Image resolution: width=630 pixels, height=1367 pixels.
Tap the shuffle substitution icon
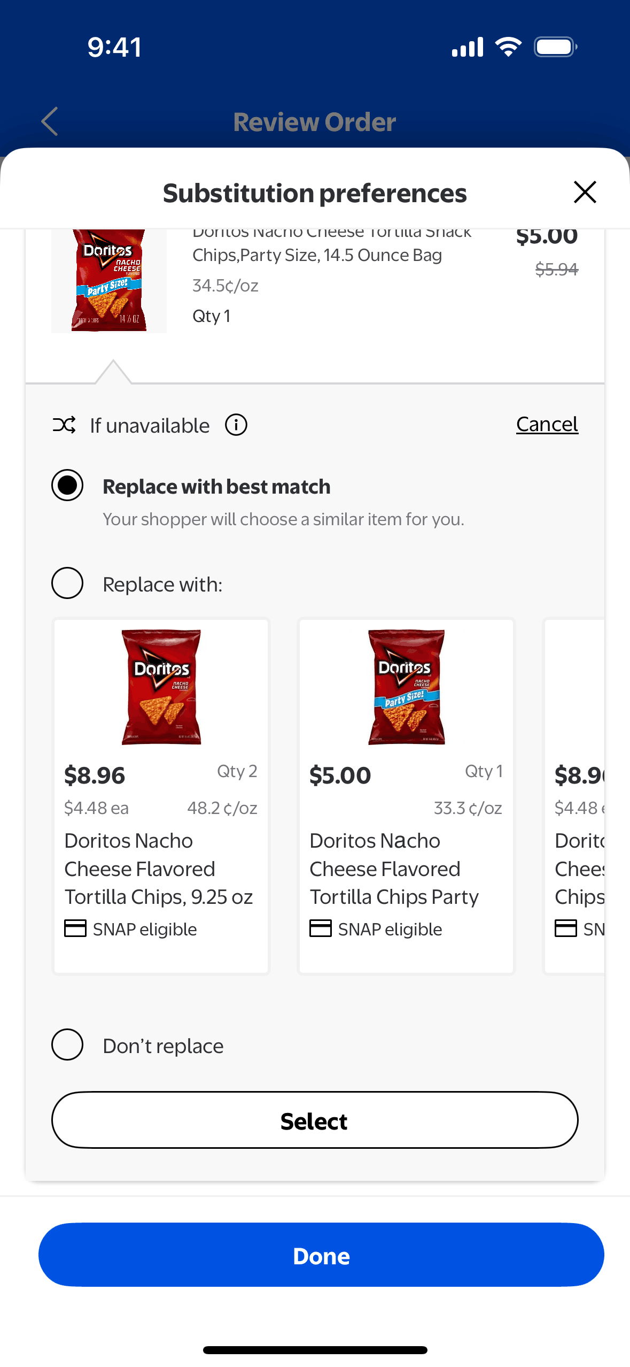(x=64, y=425)
